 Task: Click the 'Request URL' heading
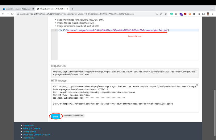(59, 66)
